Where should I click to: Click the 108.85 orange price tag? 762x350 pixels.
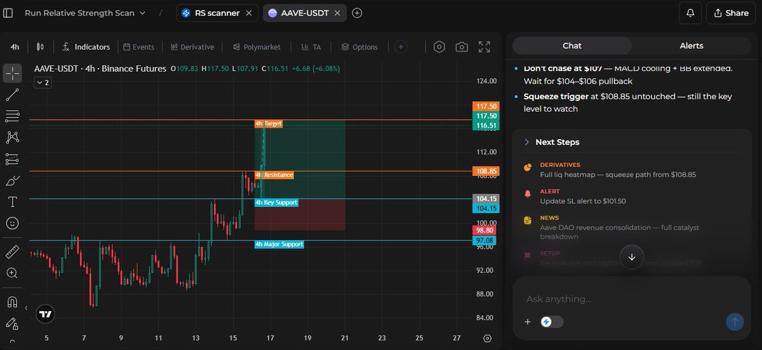coord(486,172)
